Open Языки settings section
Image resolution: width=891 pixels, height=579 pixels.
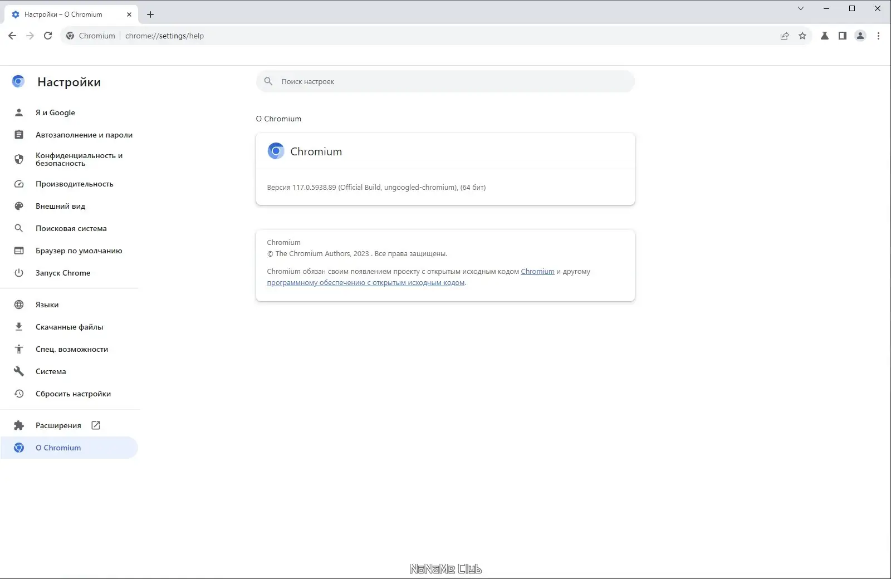(69, 305)
